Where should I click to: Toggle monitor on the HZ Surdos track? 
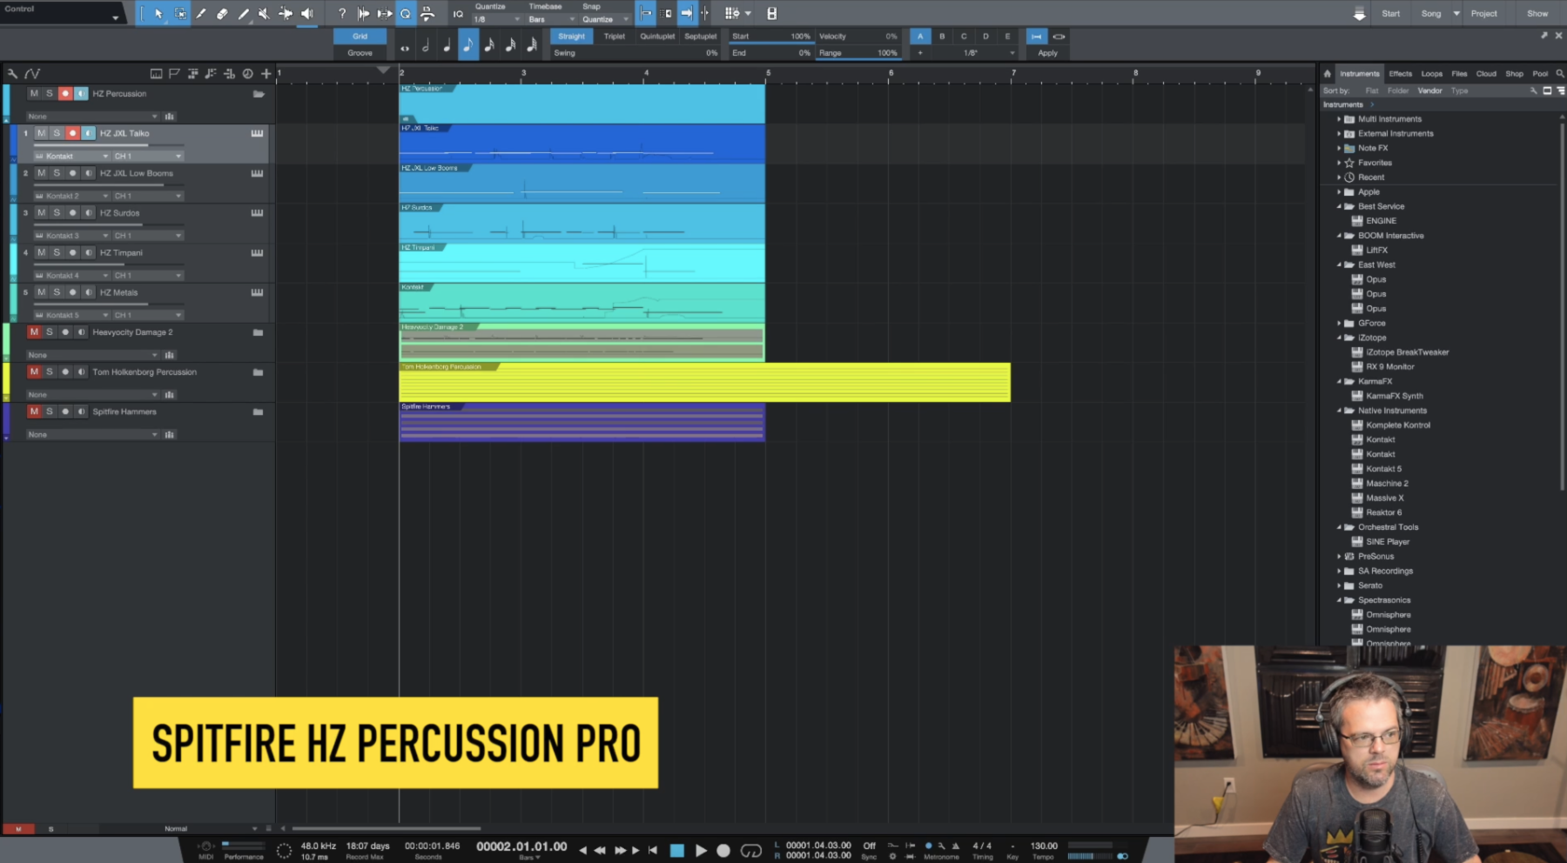tap(88, 213)
